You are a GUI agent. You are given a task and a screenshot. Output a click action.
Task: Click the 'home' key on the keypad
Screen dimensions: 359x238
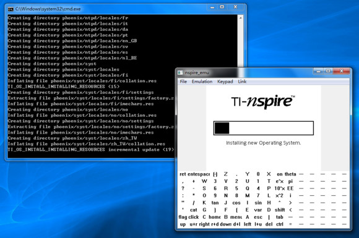(215, 217)
